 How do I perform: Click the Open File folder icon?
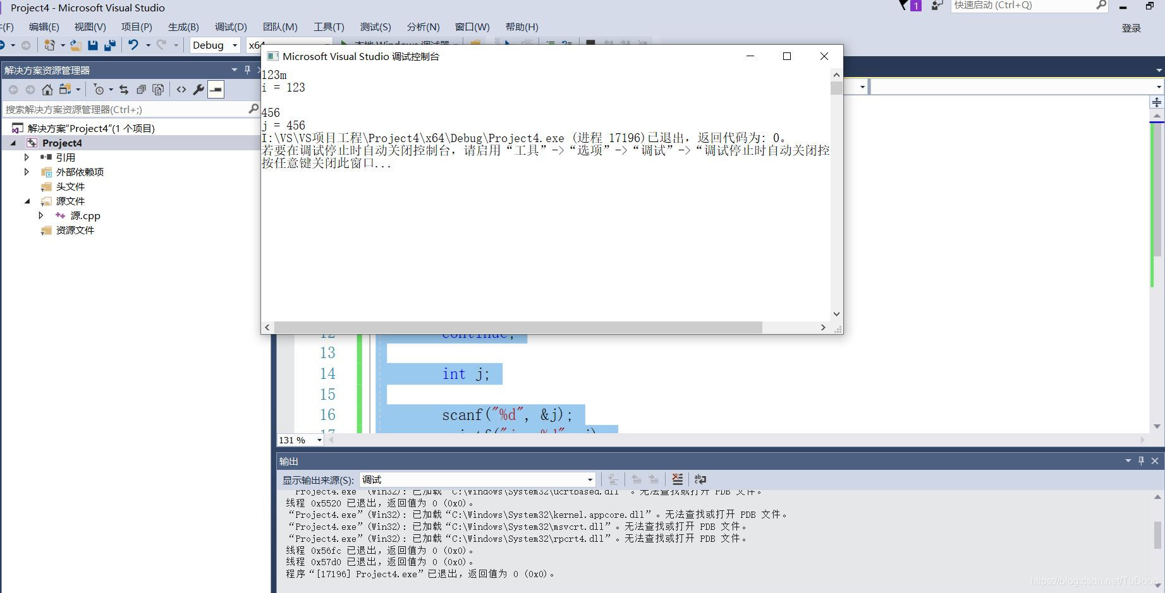[75, 45]
